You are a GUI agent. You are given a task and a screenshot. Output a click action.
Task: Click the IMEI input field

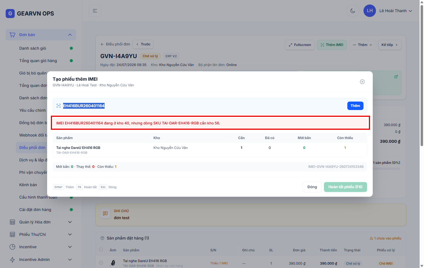(204, 106)
